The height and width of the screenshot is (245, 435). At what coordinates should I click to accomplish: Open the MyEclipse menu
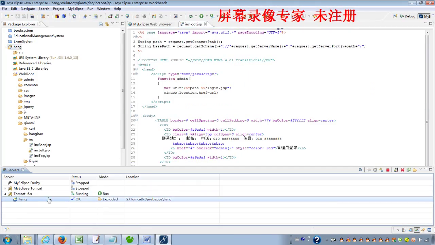(x=75, y=9)
